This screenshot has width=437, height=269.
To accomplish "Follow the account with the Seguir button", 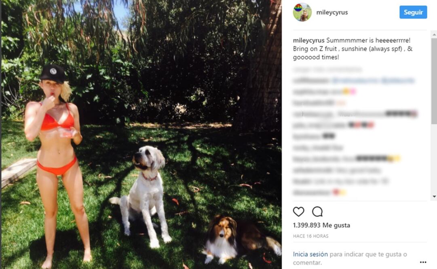I will [413, 12].
